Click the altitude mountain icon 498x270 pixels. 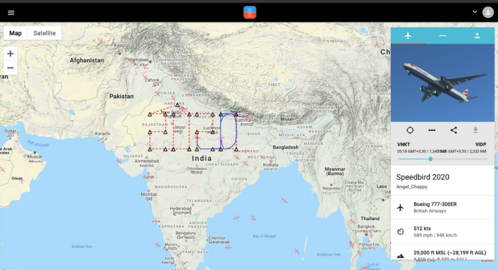(x=401, y=256)
